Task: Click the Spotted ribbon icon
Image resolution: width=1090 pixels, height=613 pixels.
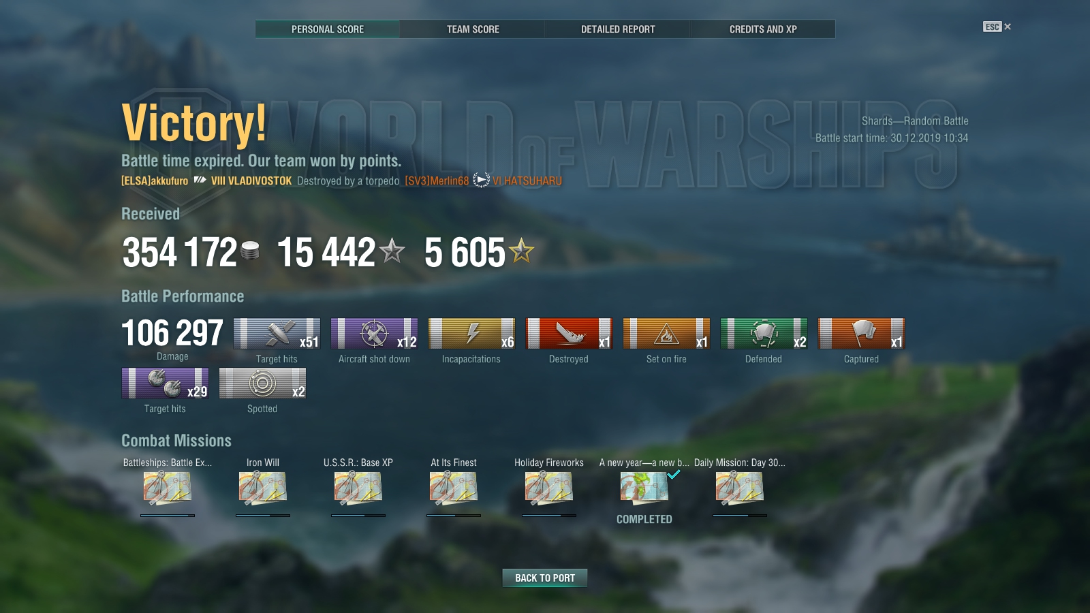Action: [x=262, y=383]
